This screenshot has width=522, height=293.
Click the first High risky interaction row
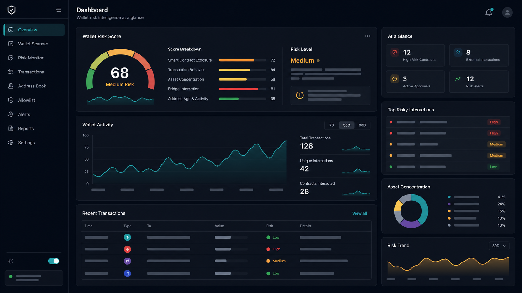pos(448,122)
